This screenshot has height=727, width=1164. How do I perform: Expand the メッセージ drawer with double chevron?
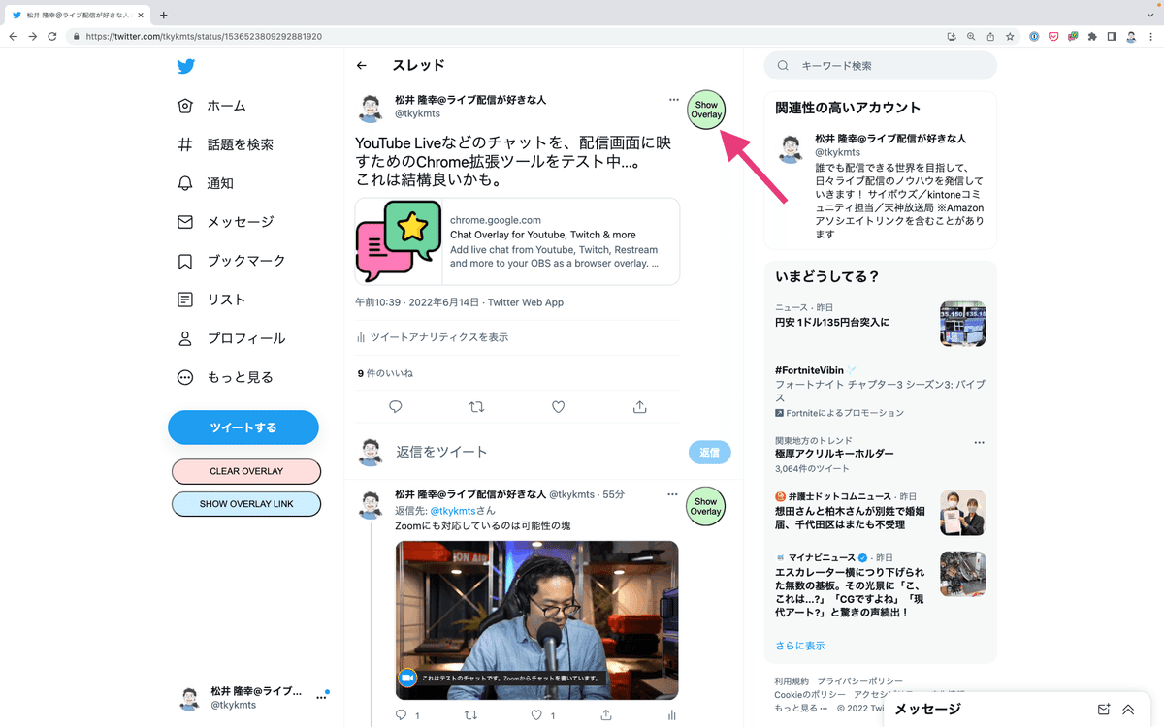1128,710
